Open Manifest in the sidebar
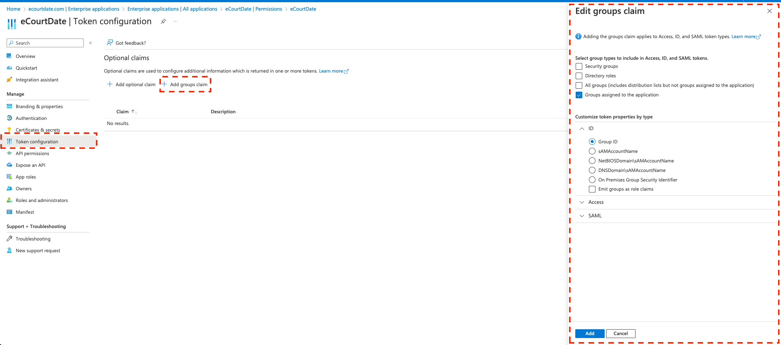781x345 pixels. click(25, 212)
